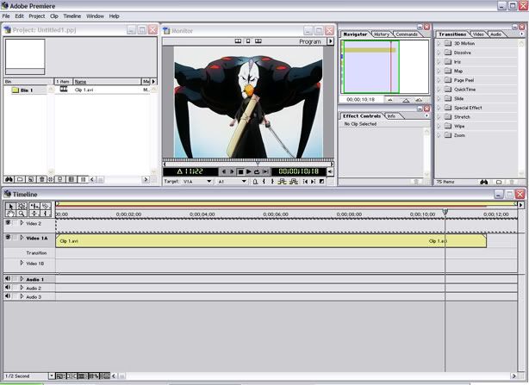Mute Audio 1 track speaker icon
529x385 pixels.
click(8, 279)
